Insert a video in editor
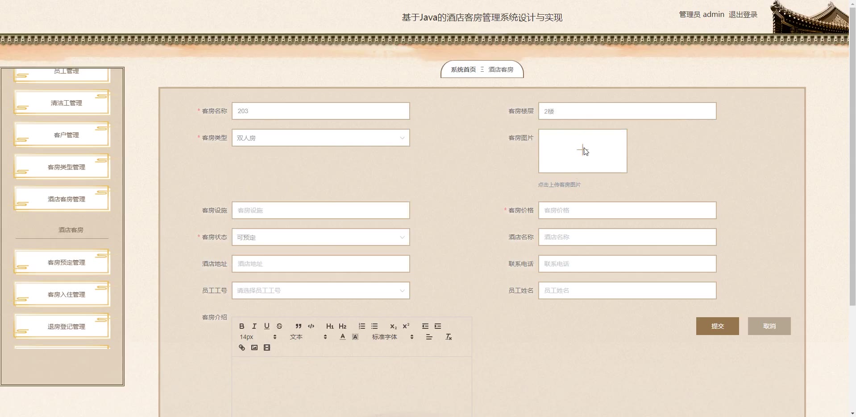This screenshot has height=417, width=856. [x=266, y=347]
